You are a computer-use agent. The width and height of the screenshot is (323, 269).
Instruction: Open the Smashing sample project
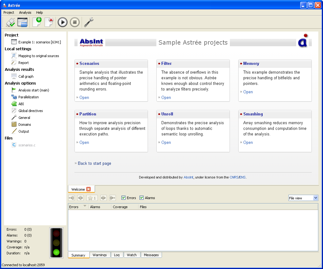click(248, 142)
